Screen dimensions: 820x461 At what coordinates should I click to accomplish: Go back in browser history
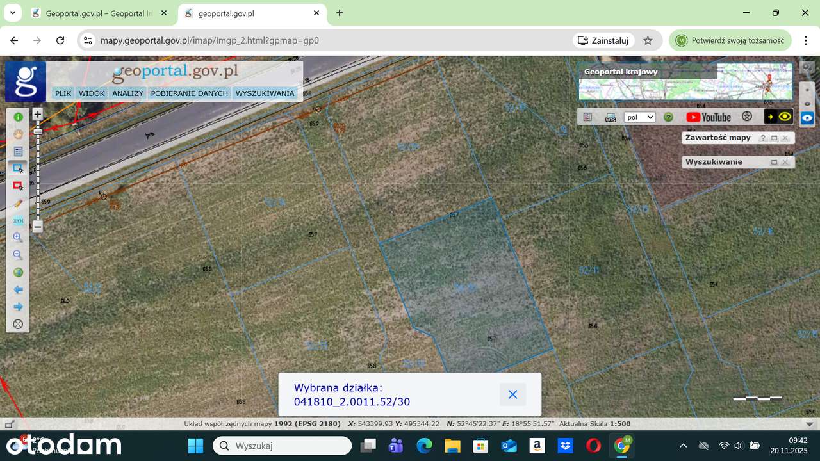coord(14,40)
